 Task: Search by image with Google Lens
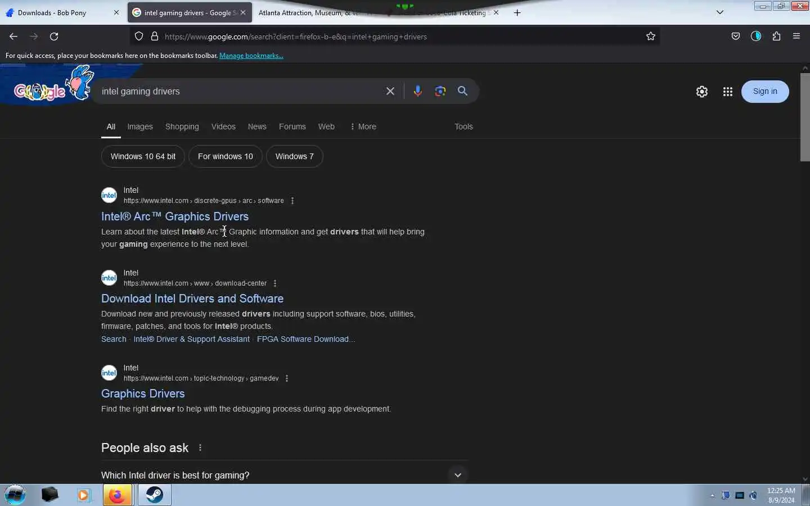point(440,91)
